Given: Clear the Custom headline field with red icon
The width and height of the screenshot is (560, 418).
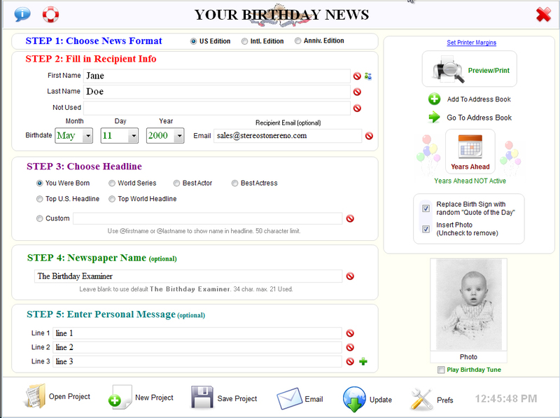Looking at the screenshot, I should click(x=350, y=218).
